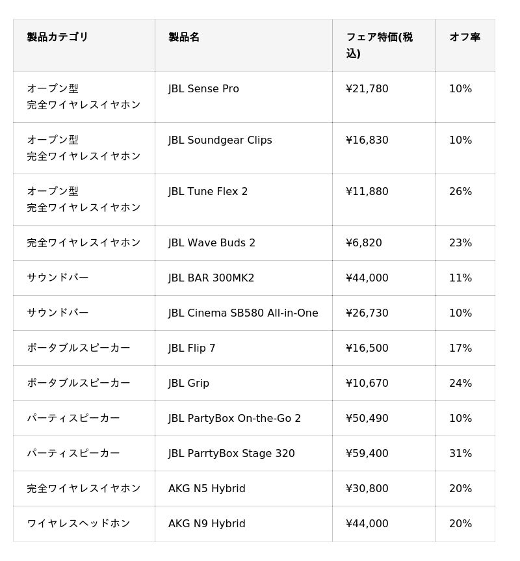Click the JBL Tune Flex 2 cell
This screenshot has width=520, height=561.
208,192
